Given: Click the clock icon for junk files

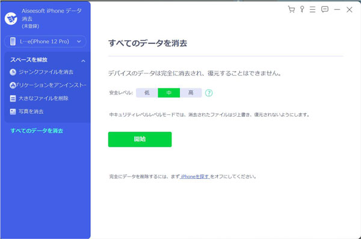Looking at the screenshot, I should pyautogui.click(x=13, y=72).
